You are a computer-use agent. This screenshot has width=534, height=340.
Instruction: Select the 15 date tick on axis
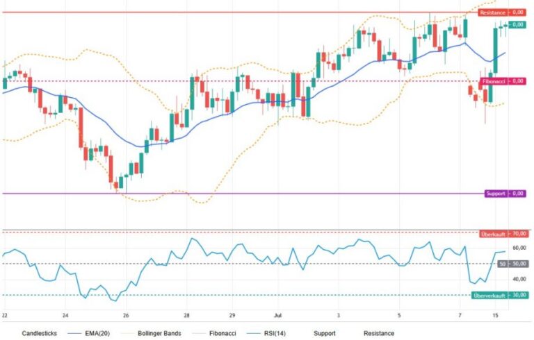pyautogui.click(x=496, y=316)
